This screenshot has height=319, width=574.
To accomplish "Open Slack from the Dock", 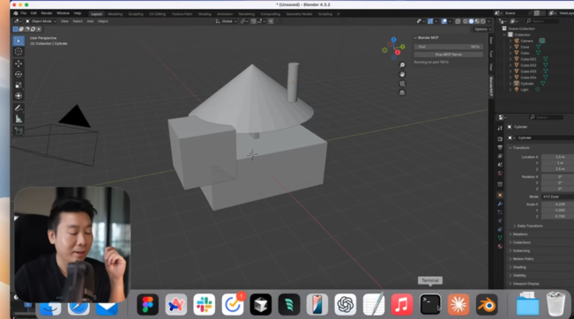I will (204, 304).
